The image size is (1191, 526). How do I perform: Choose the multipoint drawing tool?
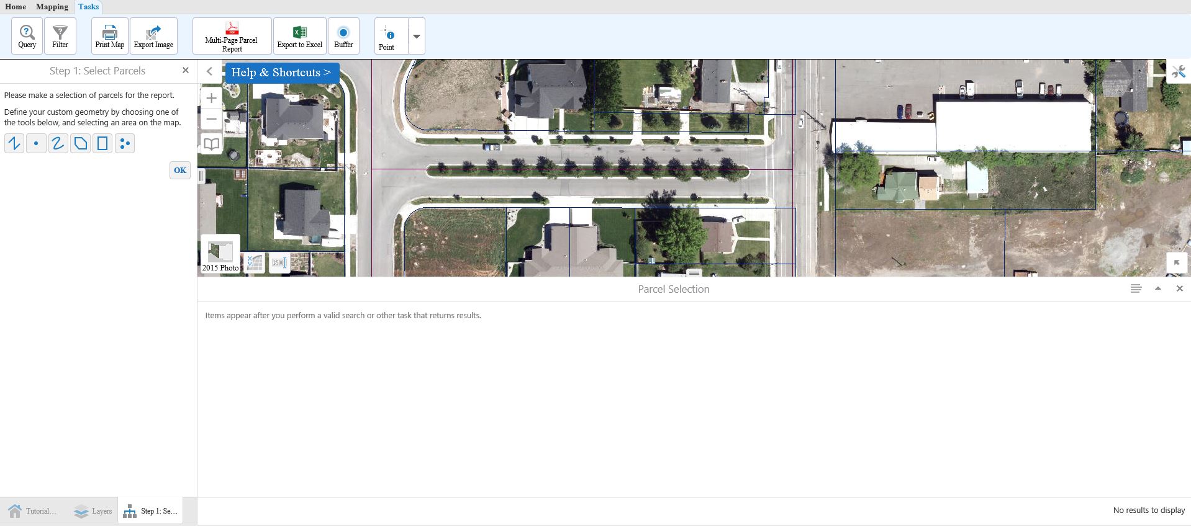point(125,143)
